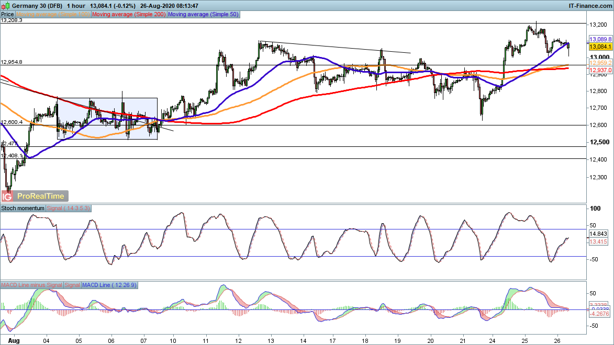Click the red 12,937.0 price tag
Image resolution: width=614 pixels, height=345 pixels.
click(x=599, y=70)
